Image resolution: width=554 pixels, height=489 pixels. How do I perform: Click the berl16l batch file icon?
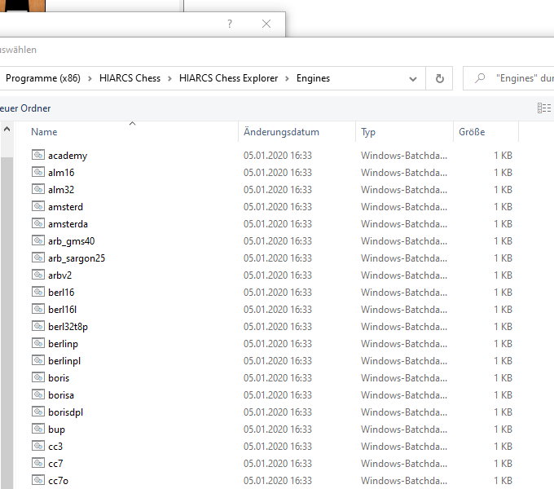(x=38, y=309)
